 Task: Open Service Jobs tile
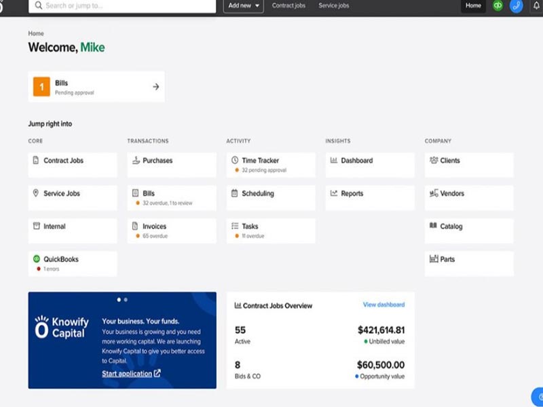coord(73,198)
